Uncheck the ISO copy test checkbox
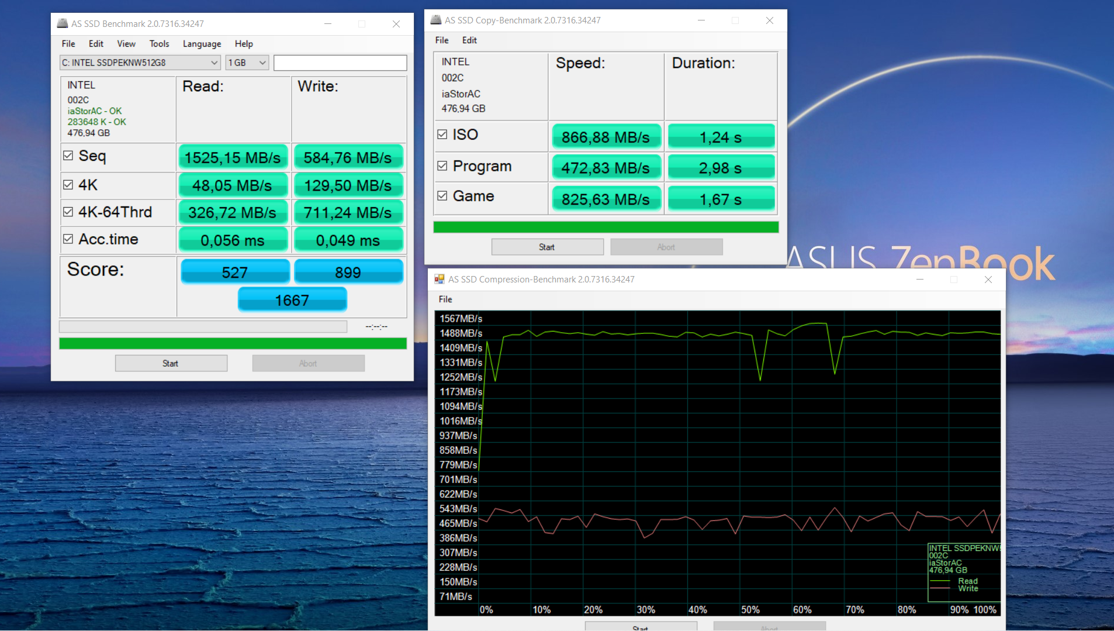This screenshot has height=631, width=1114. coord(442,135)
